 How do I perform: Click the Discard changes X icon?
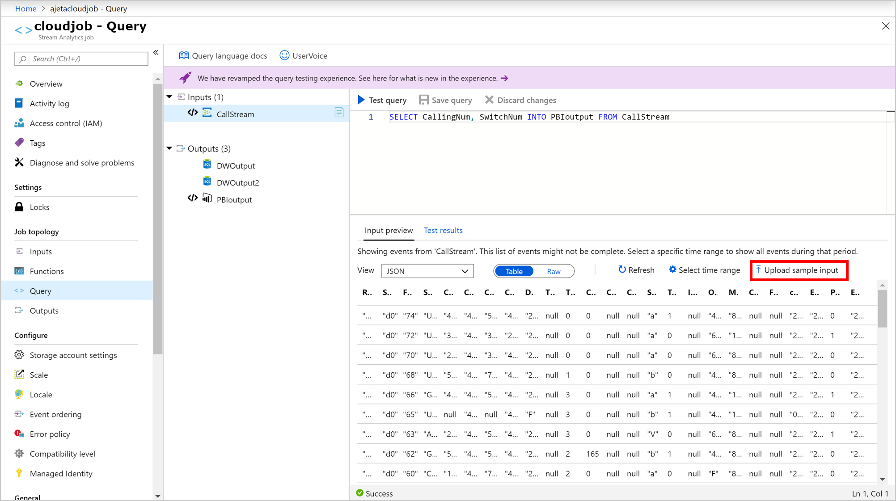click(x=489, y=100)
